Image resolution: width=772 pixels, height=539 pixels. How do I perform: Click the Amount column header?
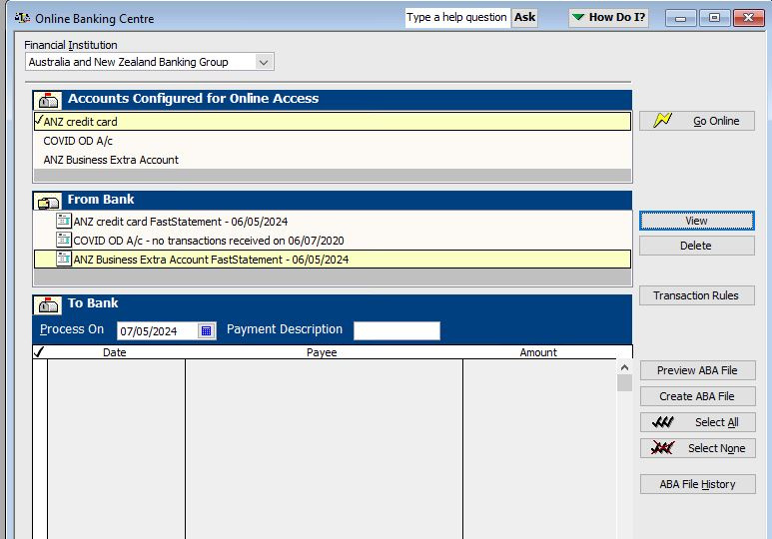coord(538,352)
